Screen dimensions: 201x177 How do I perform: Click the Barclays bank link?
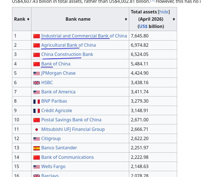tap(50, 175)
